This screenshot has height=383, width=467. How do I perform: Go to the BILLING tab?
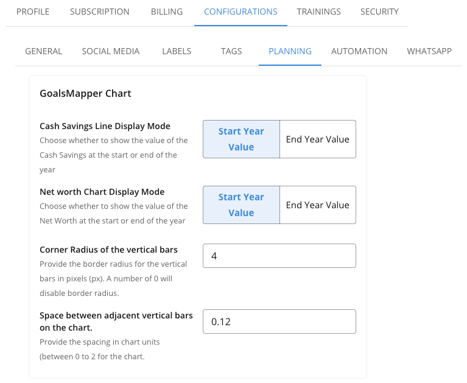point(167,12)
